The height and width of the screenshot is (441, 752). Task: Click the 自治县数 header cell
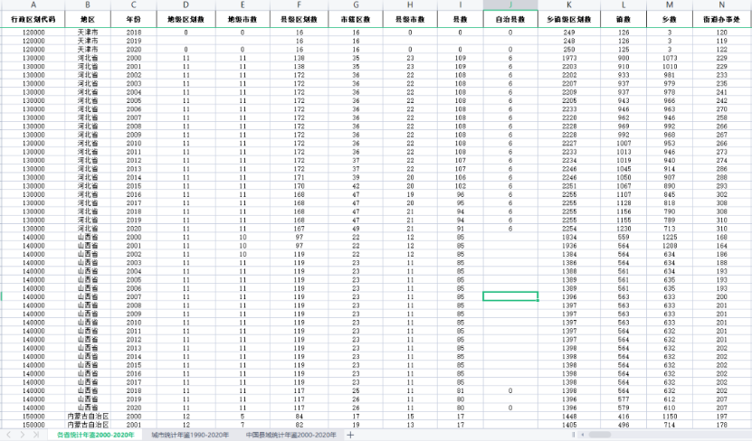(510, 19)
